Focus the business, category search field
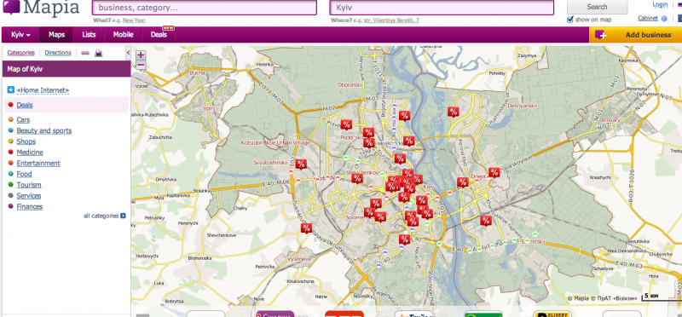Viewport: 682px width, 317px height. pos(204,8)
